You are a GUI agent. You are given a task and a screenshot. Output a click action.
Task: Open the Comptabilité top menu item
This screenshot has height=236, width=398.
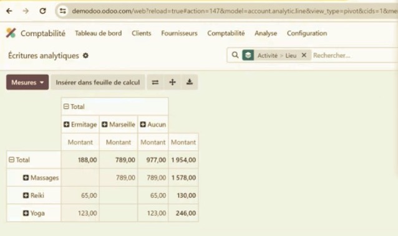click(226, 33)
